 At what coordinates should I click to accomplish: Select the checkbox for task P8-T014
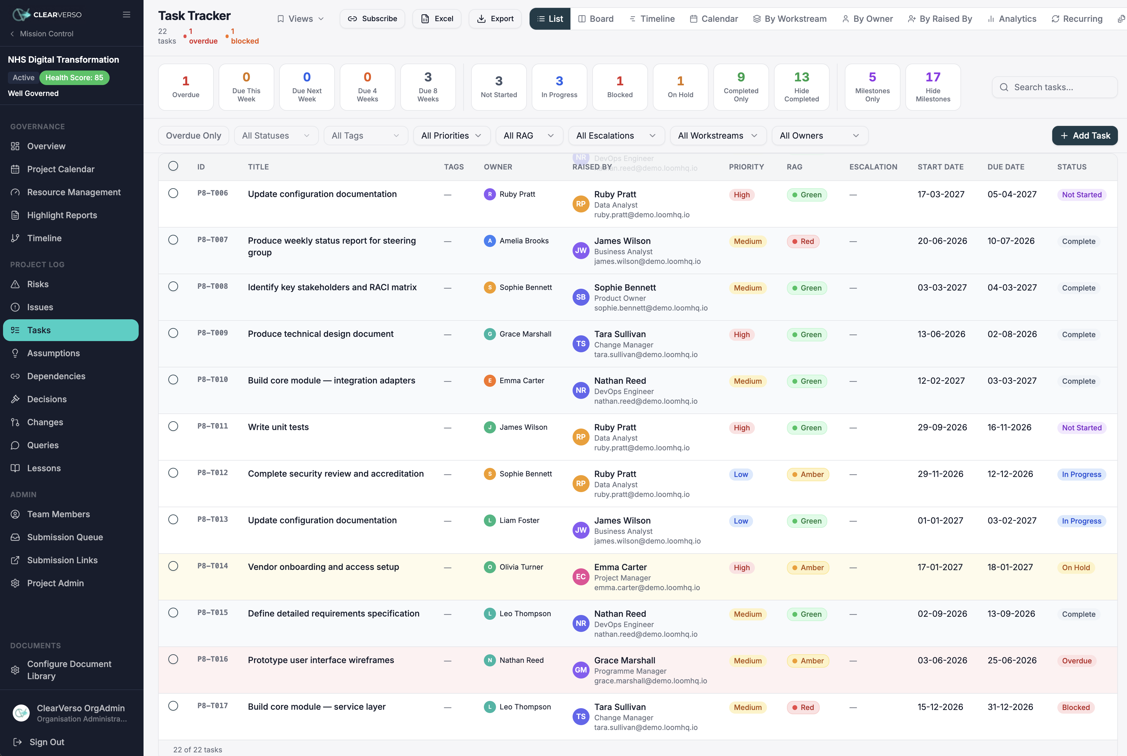[x=173, y=566]
